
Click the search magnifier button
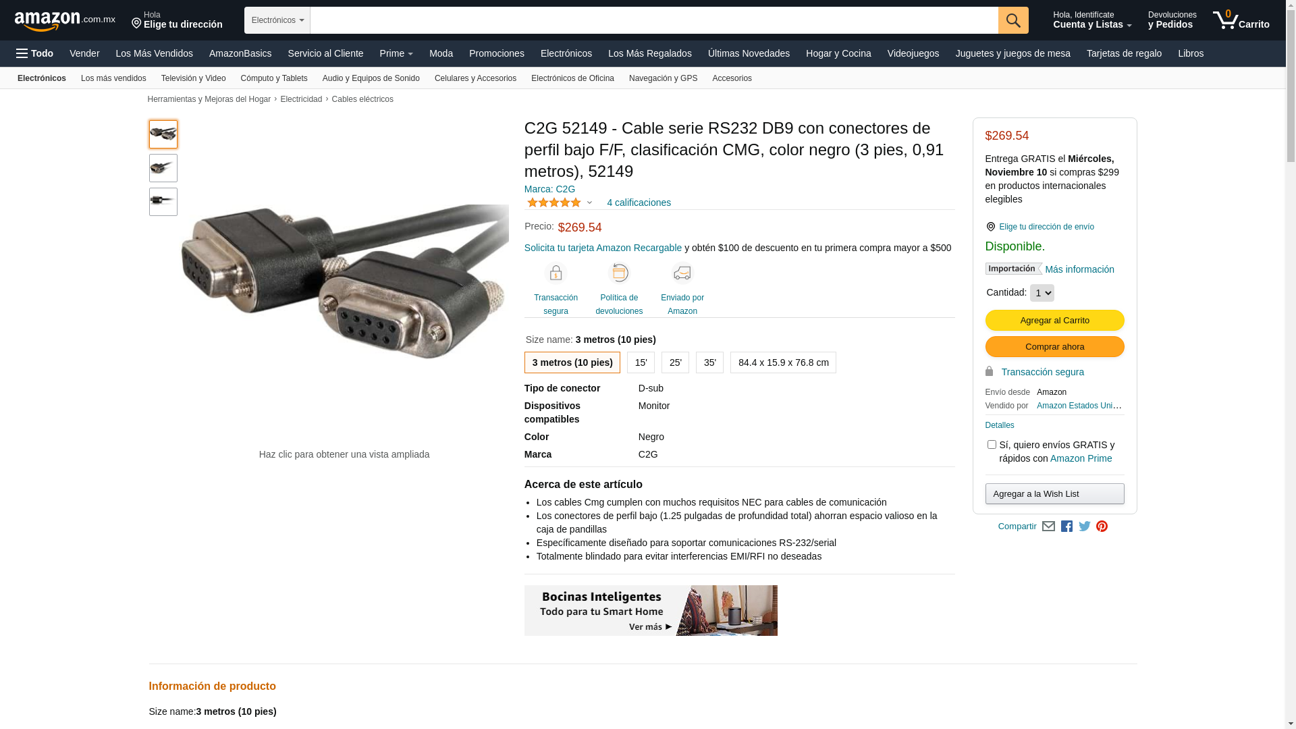(1013, 20)
